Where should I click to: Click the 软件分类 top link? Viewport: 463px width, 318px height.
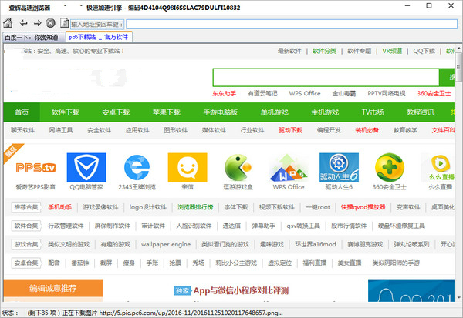[324, 51]
